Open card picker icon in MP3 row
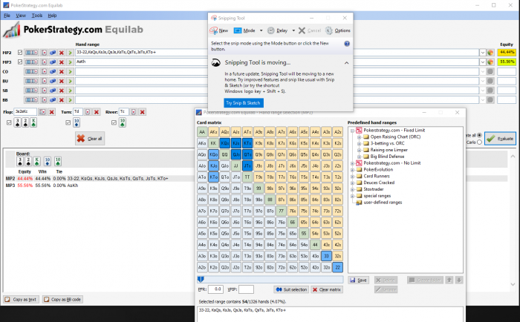Screen dimensions: 520x322 click(x=44, y=62)
